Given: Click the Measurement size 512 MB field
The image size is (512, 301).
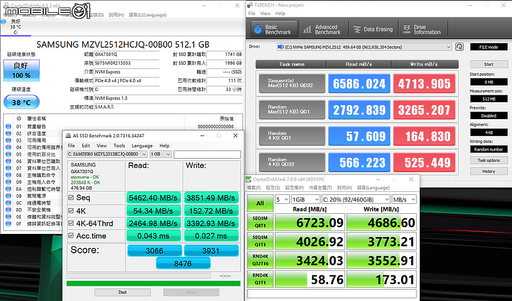Looking at the screenshot, I should [x=489, y=98].
